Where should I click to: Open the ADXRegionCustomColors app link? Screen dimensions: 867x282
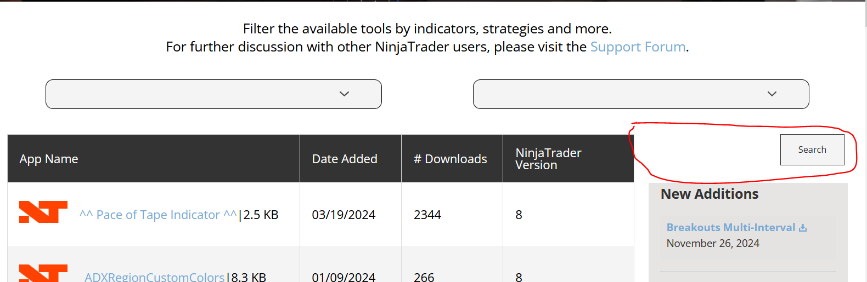(x=154, y=277)
